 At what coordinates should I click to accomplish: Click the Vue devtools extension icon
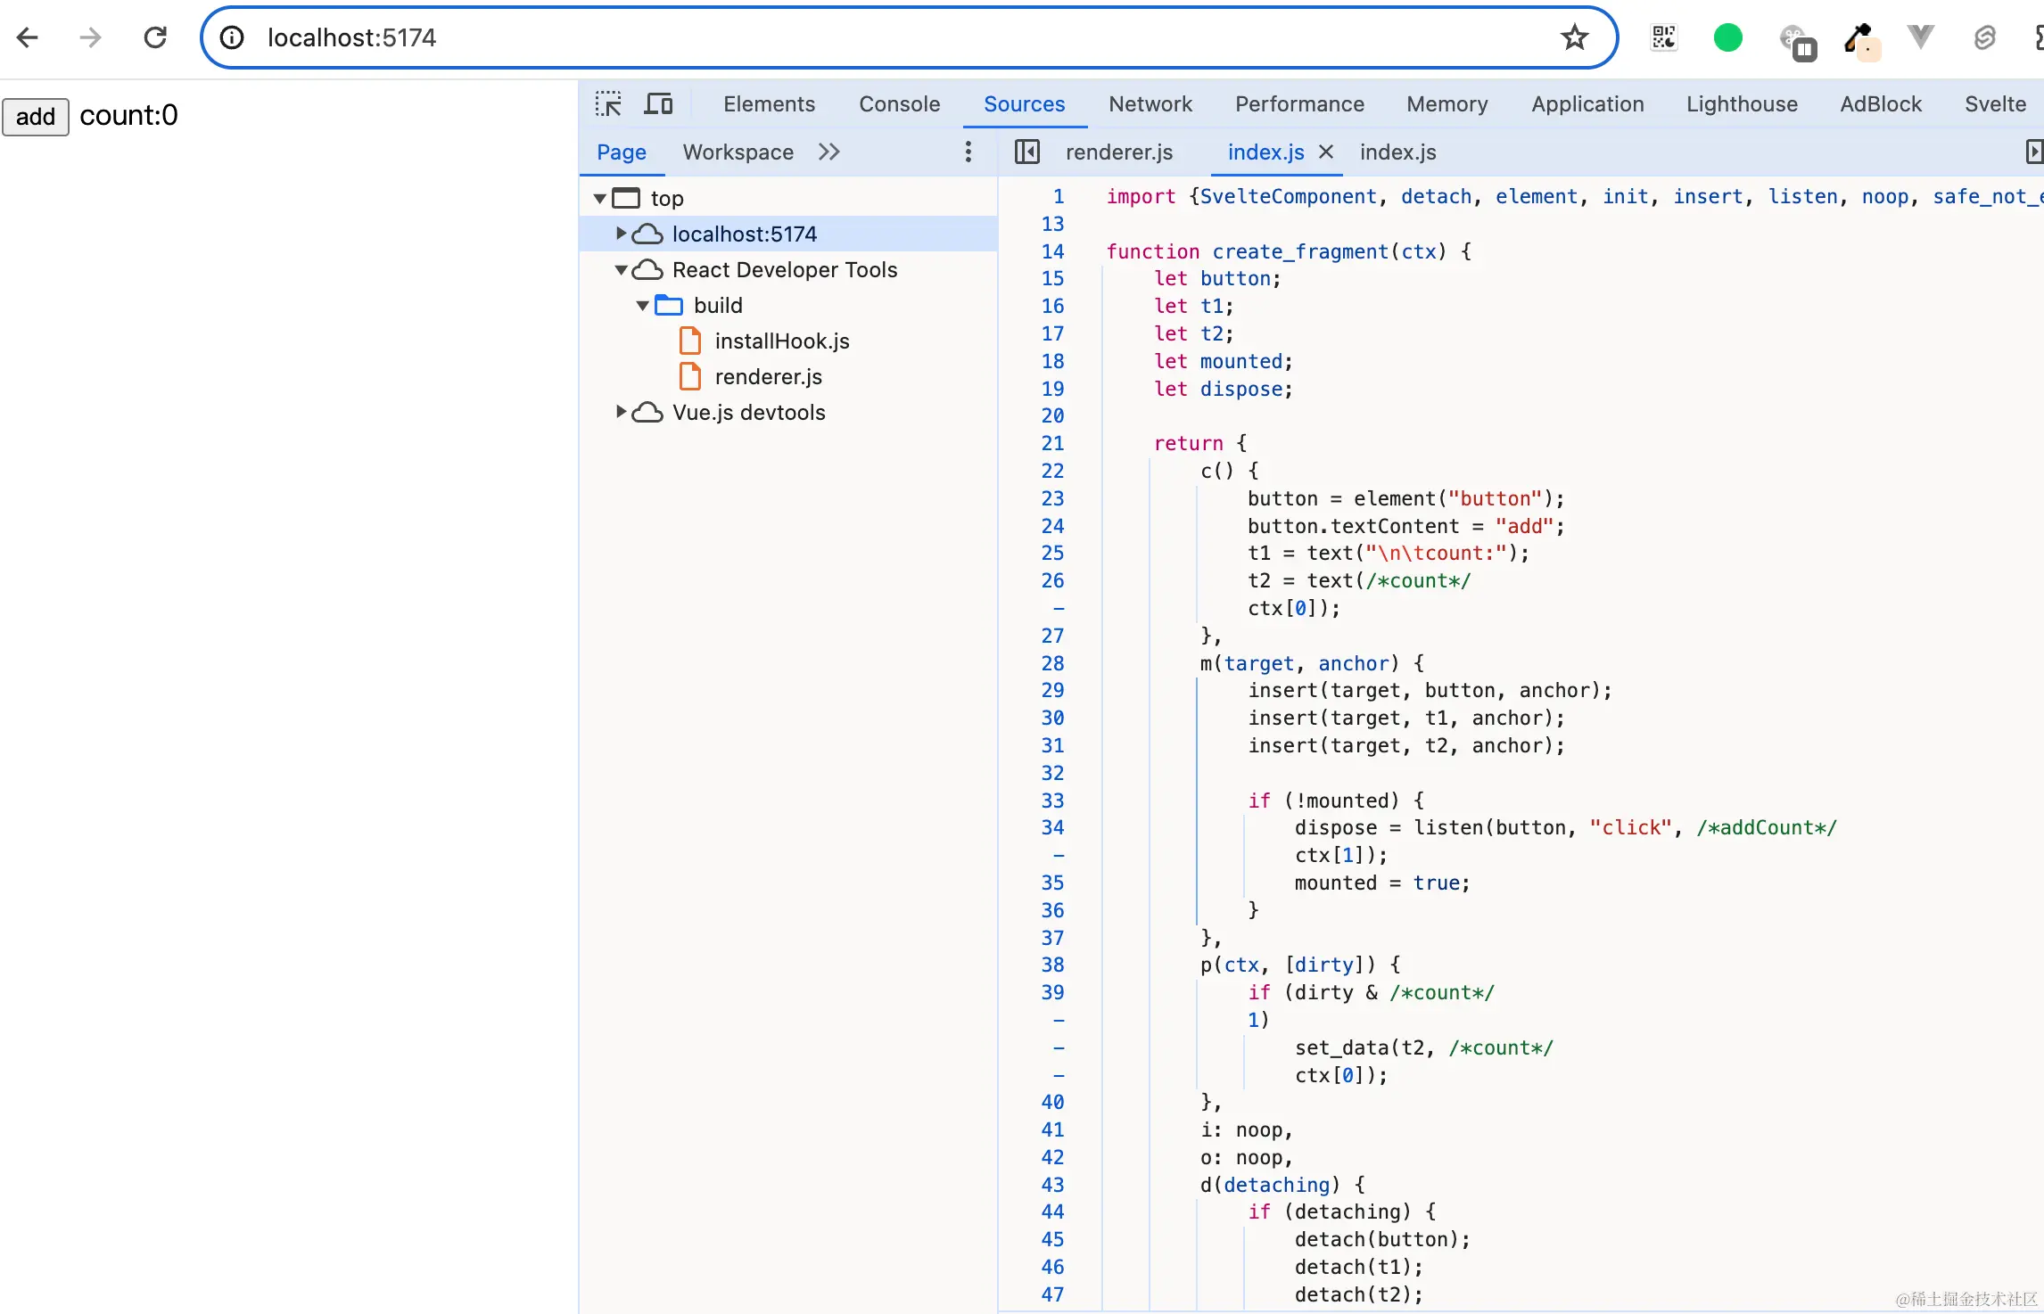tap(1920, 37)
